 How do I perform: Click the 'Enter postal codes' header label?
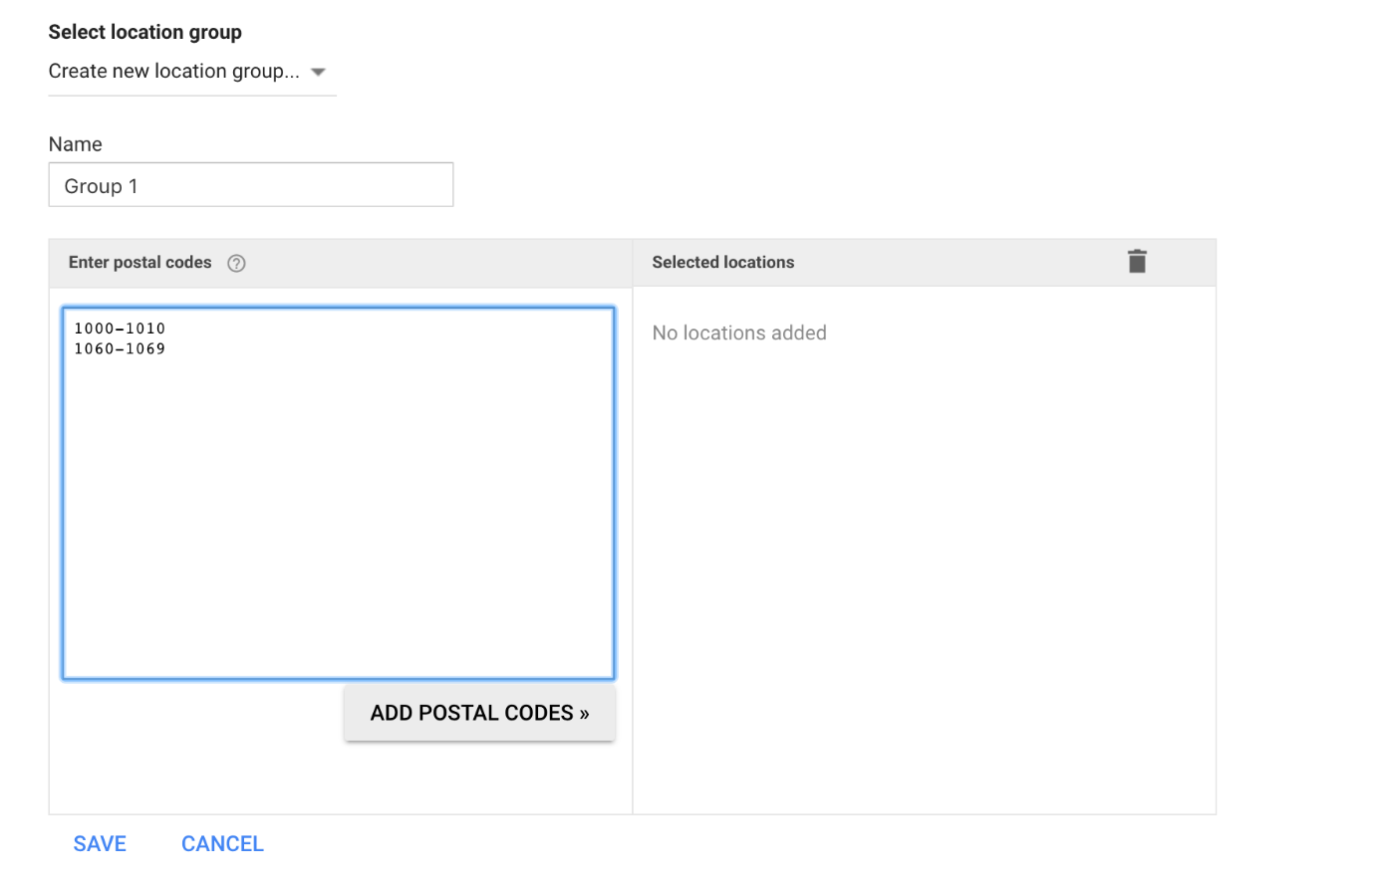coord(139,263)
